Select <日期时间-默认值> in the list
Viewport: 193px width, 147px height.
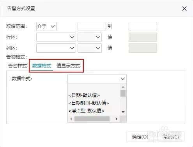click(x=89, y=103)
